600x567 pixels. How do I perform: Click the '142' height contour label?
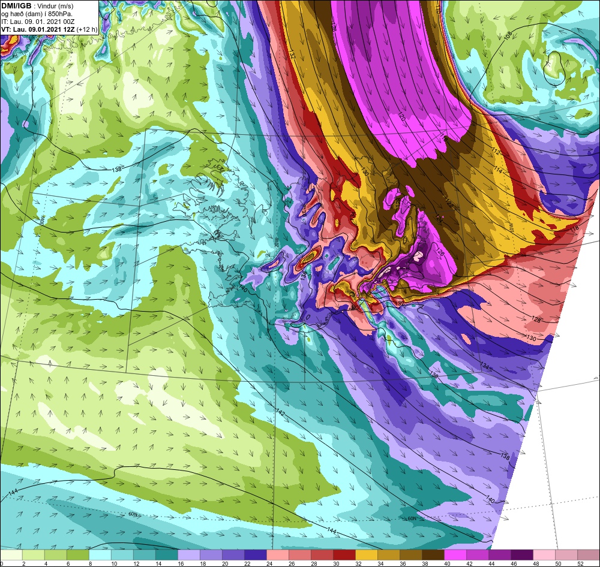[x=280, y=413]
